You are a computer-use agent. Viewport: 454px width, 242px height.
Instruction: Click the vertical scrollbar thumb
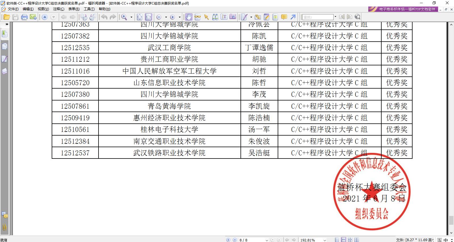coord(451,220)
